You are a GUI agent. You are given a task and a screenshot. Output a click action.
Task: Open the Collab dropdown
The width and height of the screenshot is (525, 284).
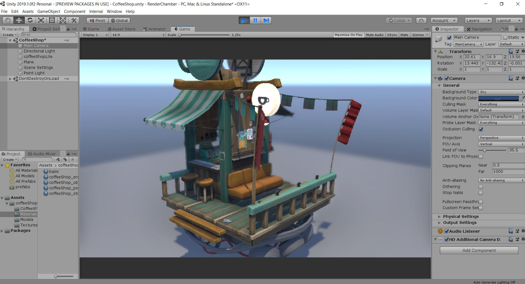point(399,21)
